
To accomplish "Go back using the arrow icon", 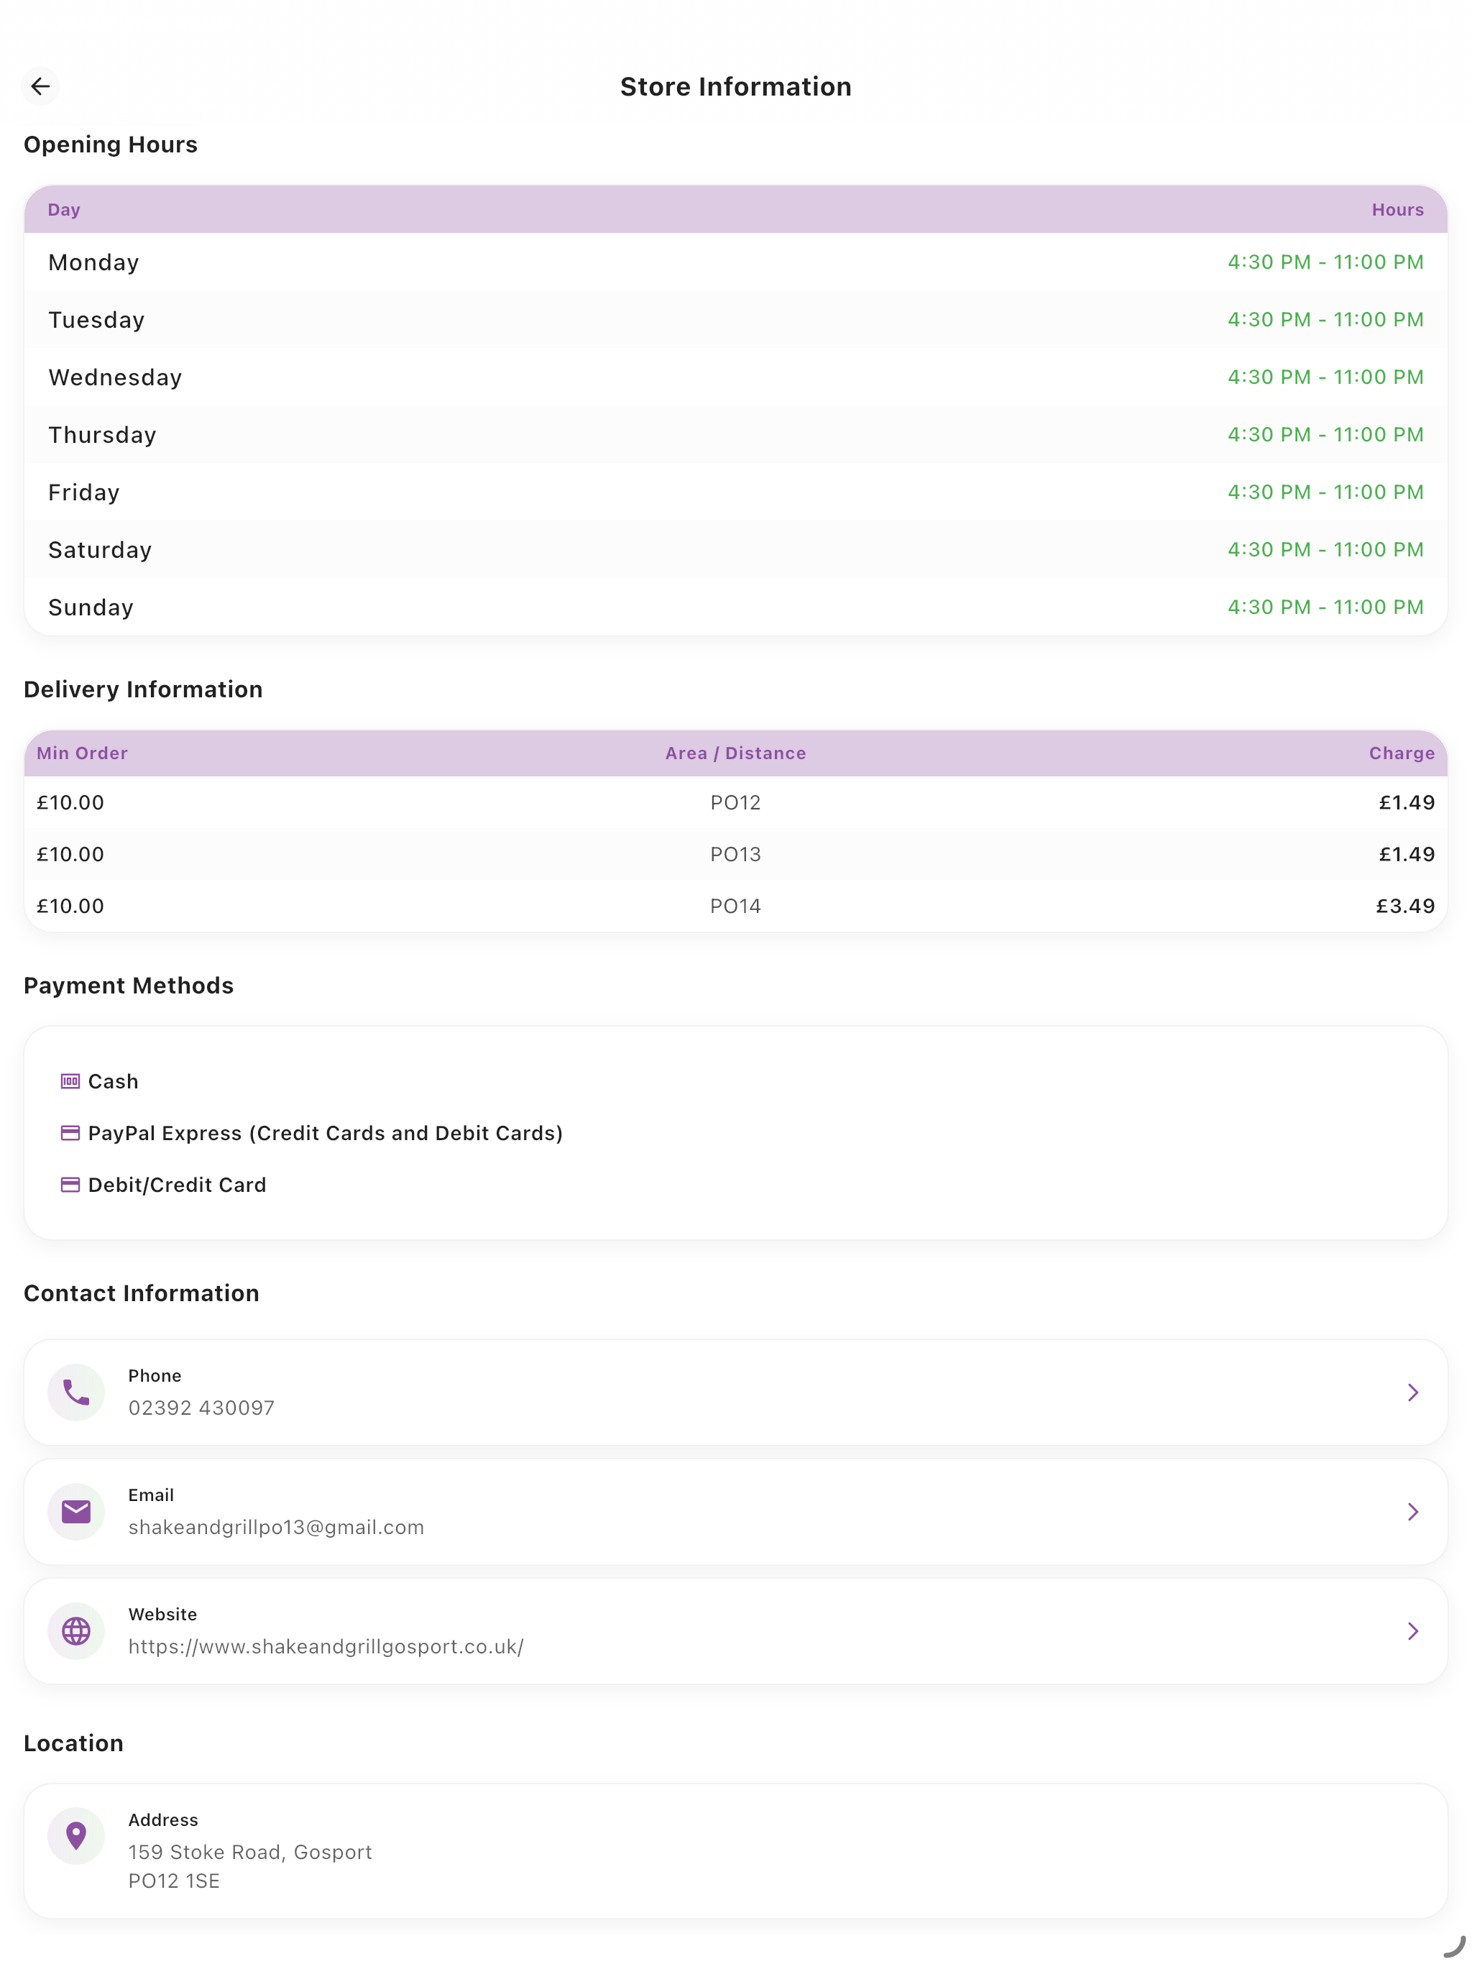I will [x=40, y=86].
